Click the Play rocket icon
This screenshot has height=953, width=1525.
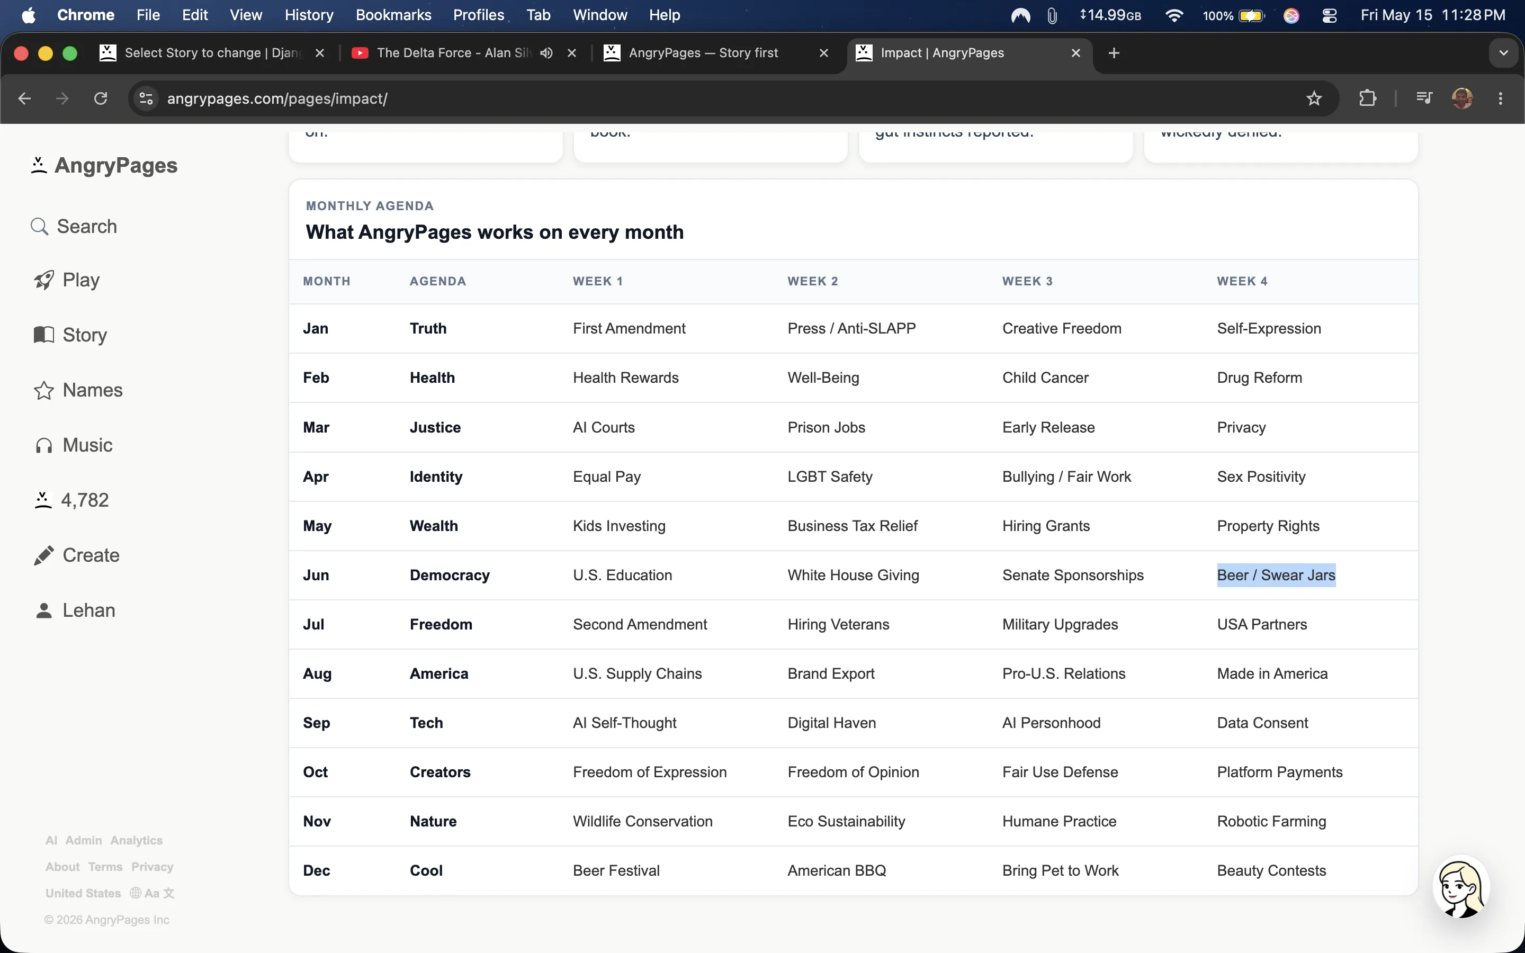point(43,280)
